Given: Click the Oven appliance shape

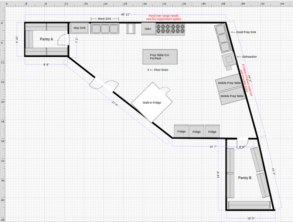Looking at the screenshot, I should pos(148,29).
